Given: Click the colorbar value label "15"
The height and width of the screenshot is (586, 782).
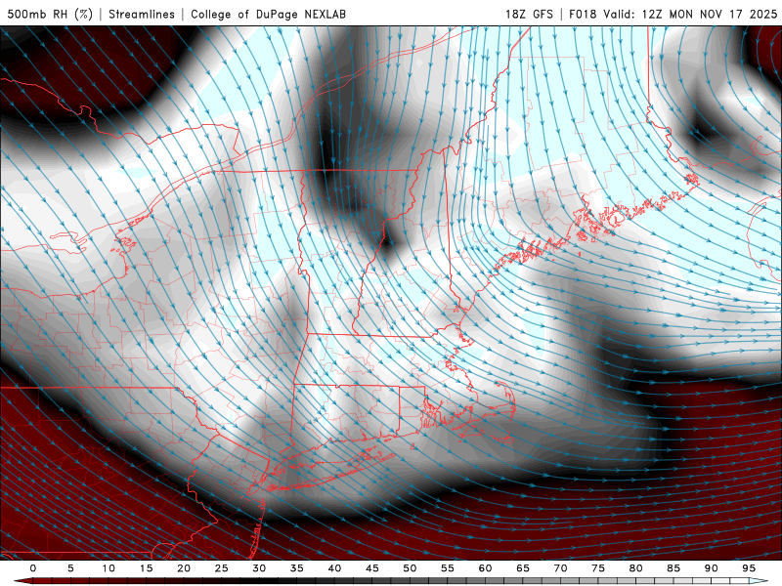Looking at the screenshot, I should pos(146,568).
